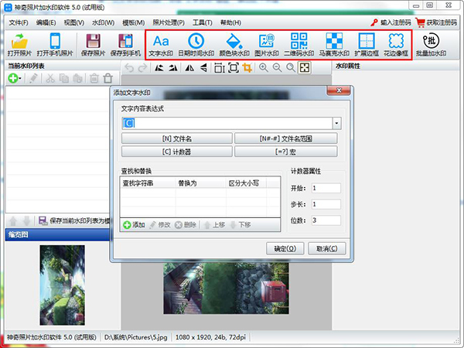
Task: Click the 批量加水印 batch watermark icon
Action: click(435, 45)
